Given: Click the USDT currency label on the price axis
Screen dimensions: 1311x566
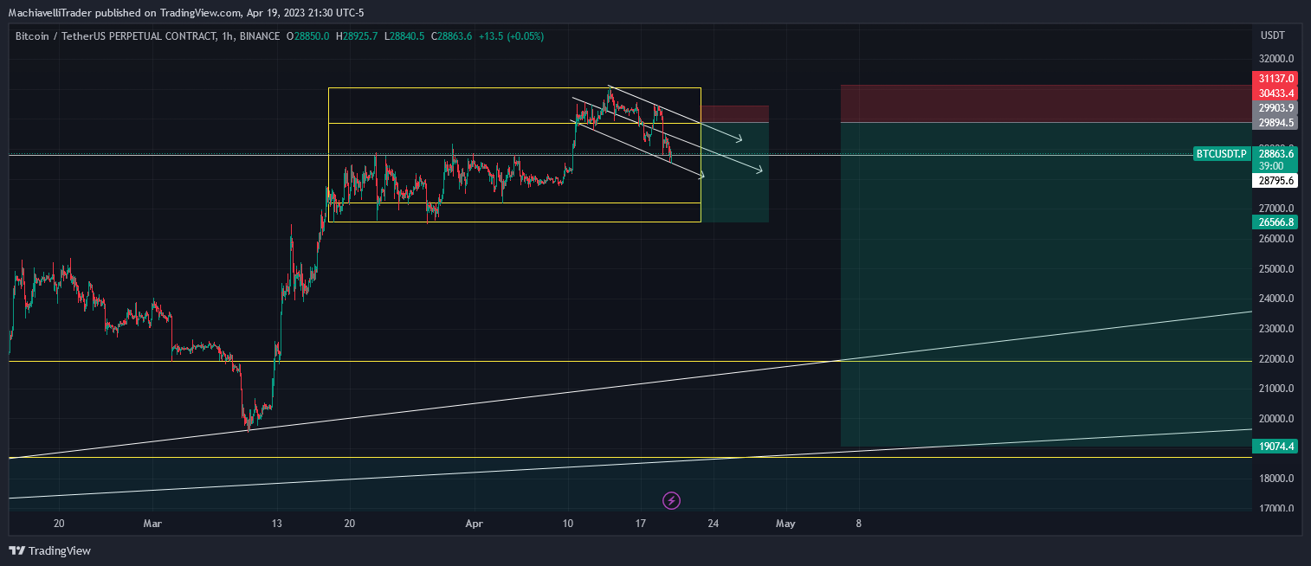Looking at the screenshot, I should pyautogui.click(x=1273, y=35).
